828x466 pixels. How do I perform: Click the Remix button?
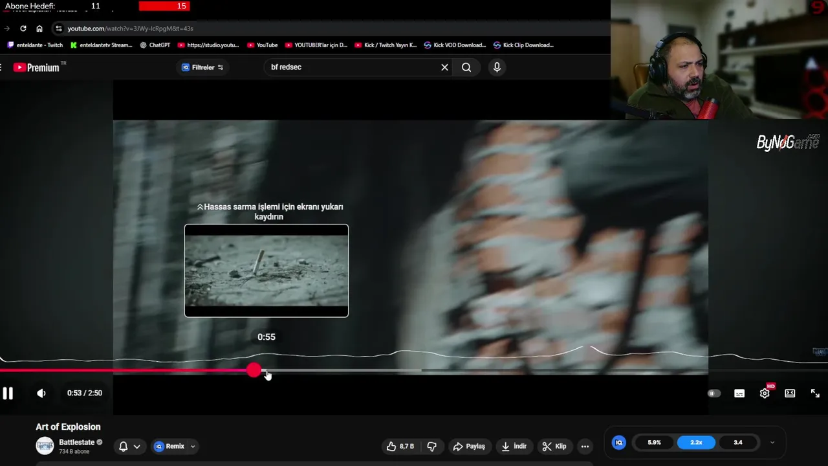pos(169,447)
